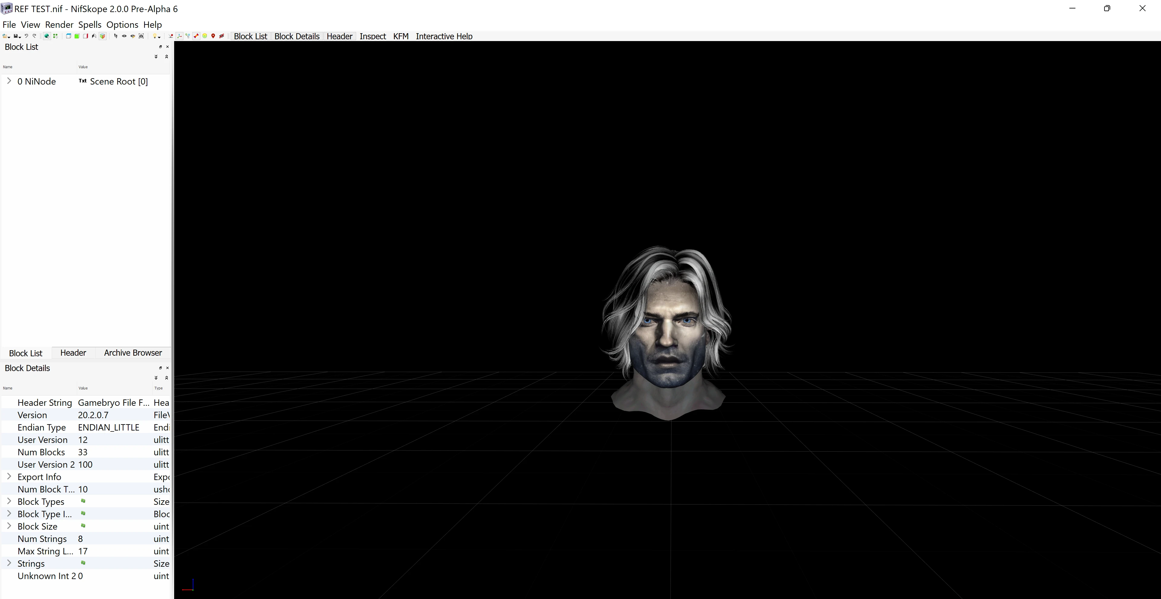Toggle the Strings array expander
This screenshot has width=1161, height=599.
pyautogui.click(x=9, y=563)
